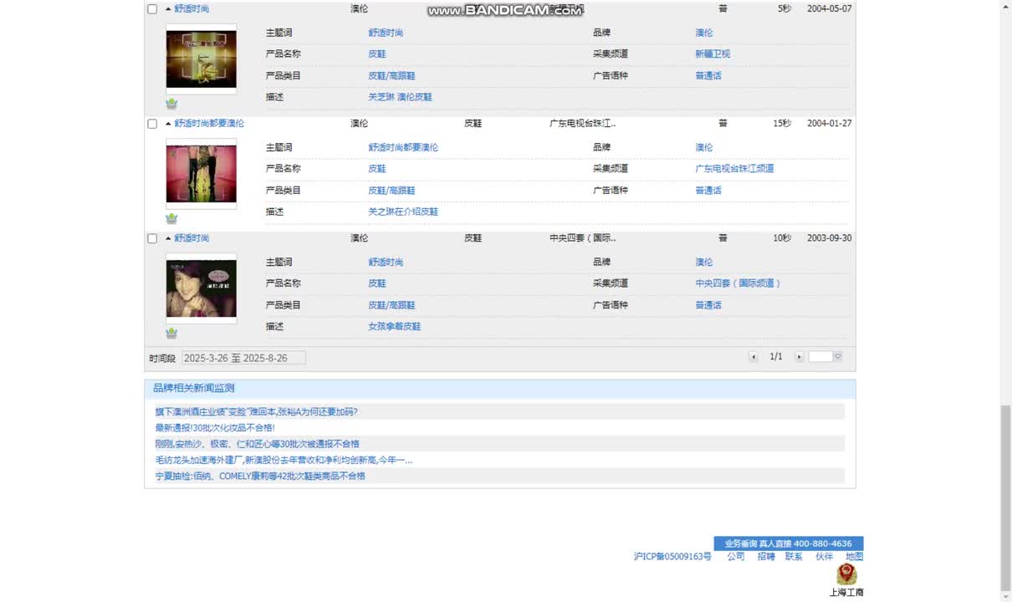Open news 宁夏抽检 COMELY康莉 鞋类不合格

click(260, 476)
